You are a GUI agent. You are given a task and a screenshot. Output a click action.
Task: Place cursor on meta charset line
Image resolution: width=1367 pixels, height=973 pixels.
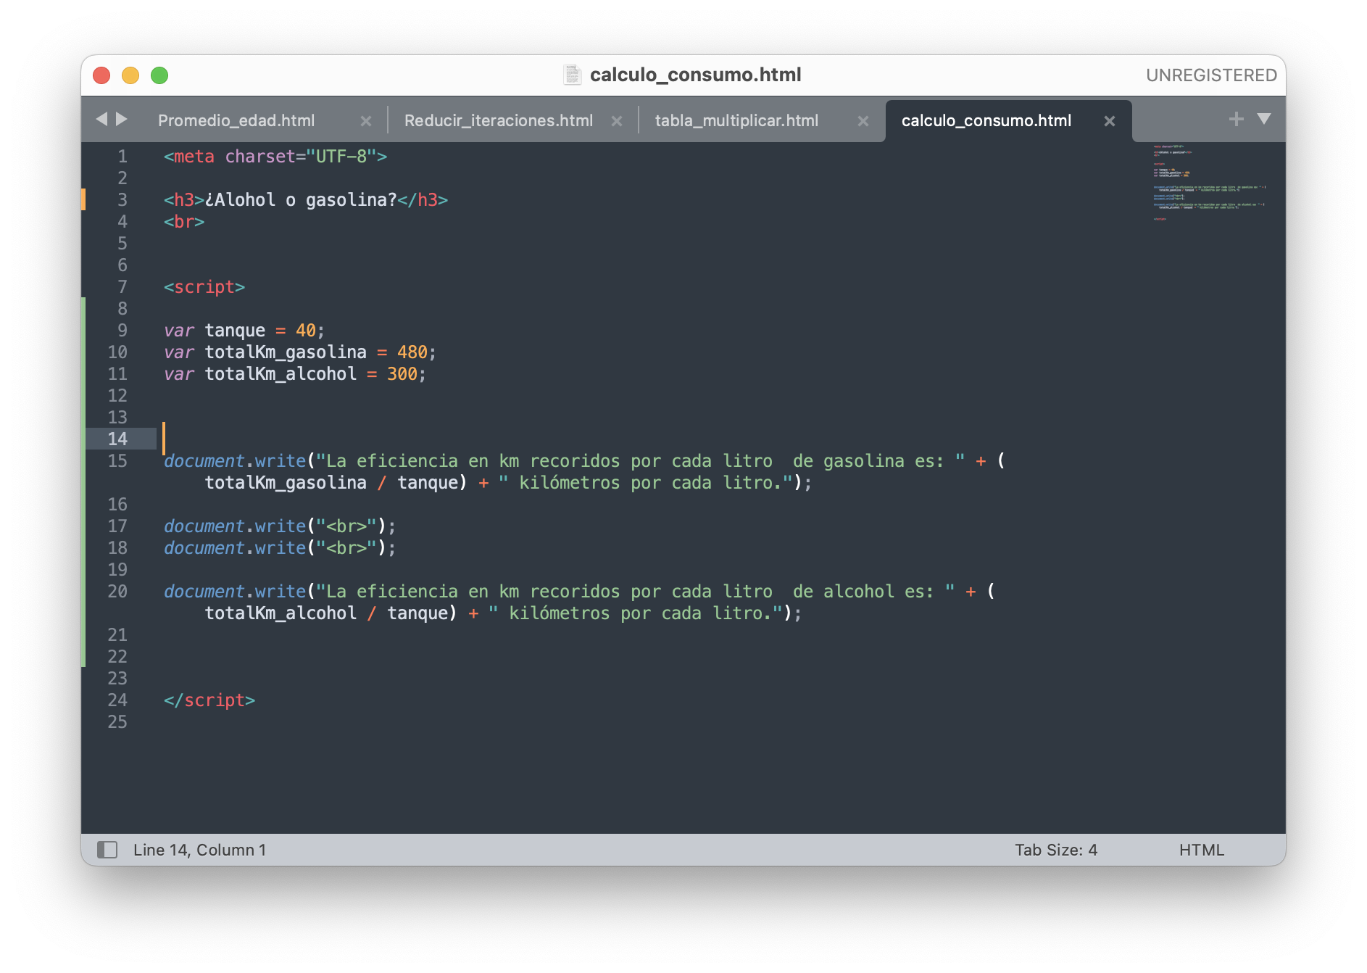[275, 157]
